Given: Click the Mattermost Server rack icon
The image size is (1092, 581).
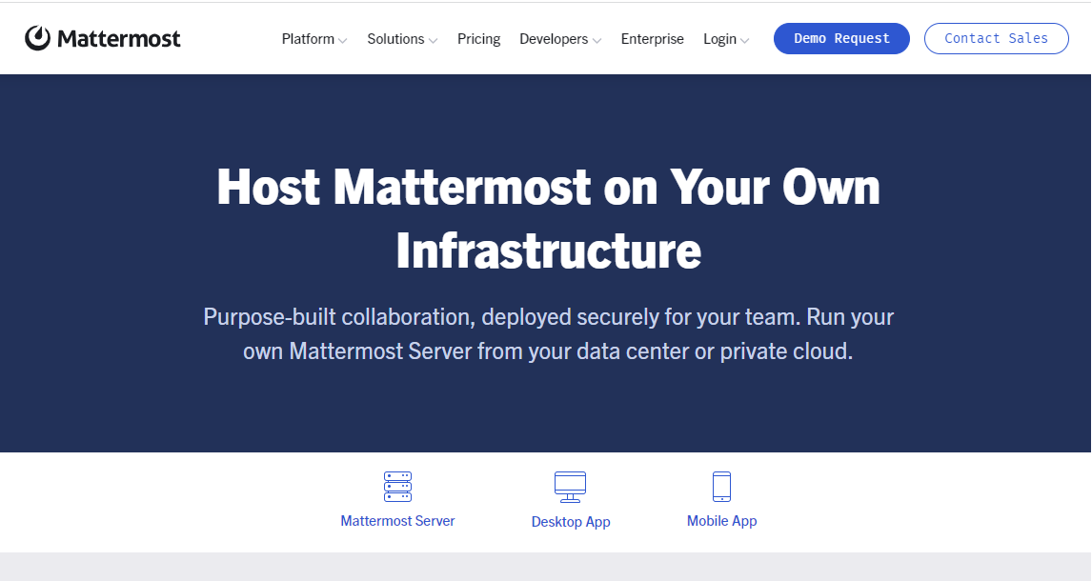Looking at the screenshot, I should (397, 487).
